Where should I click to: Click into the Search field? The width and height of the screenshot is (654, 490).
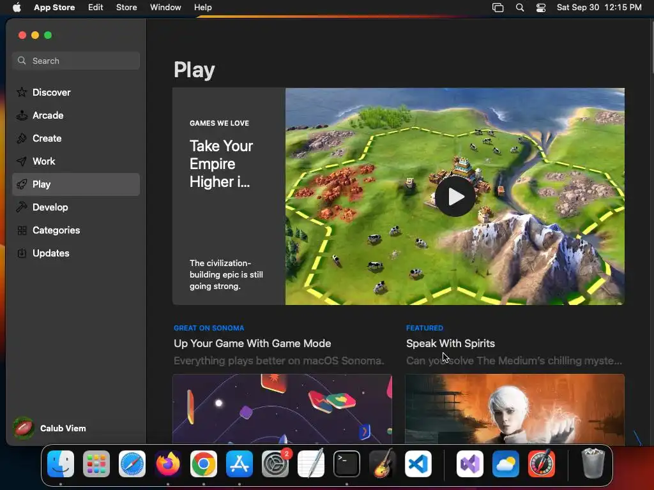76,61
